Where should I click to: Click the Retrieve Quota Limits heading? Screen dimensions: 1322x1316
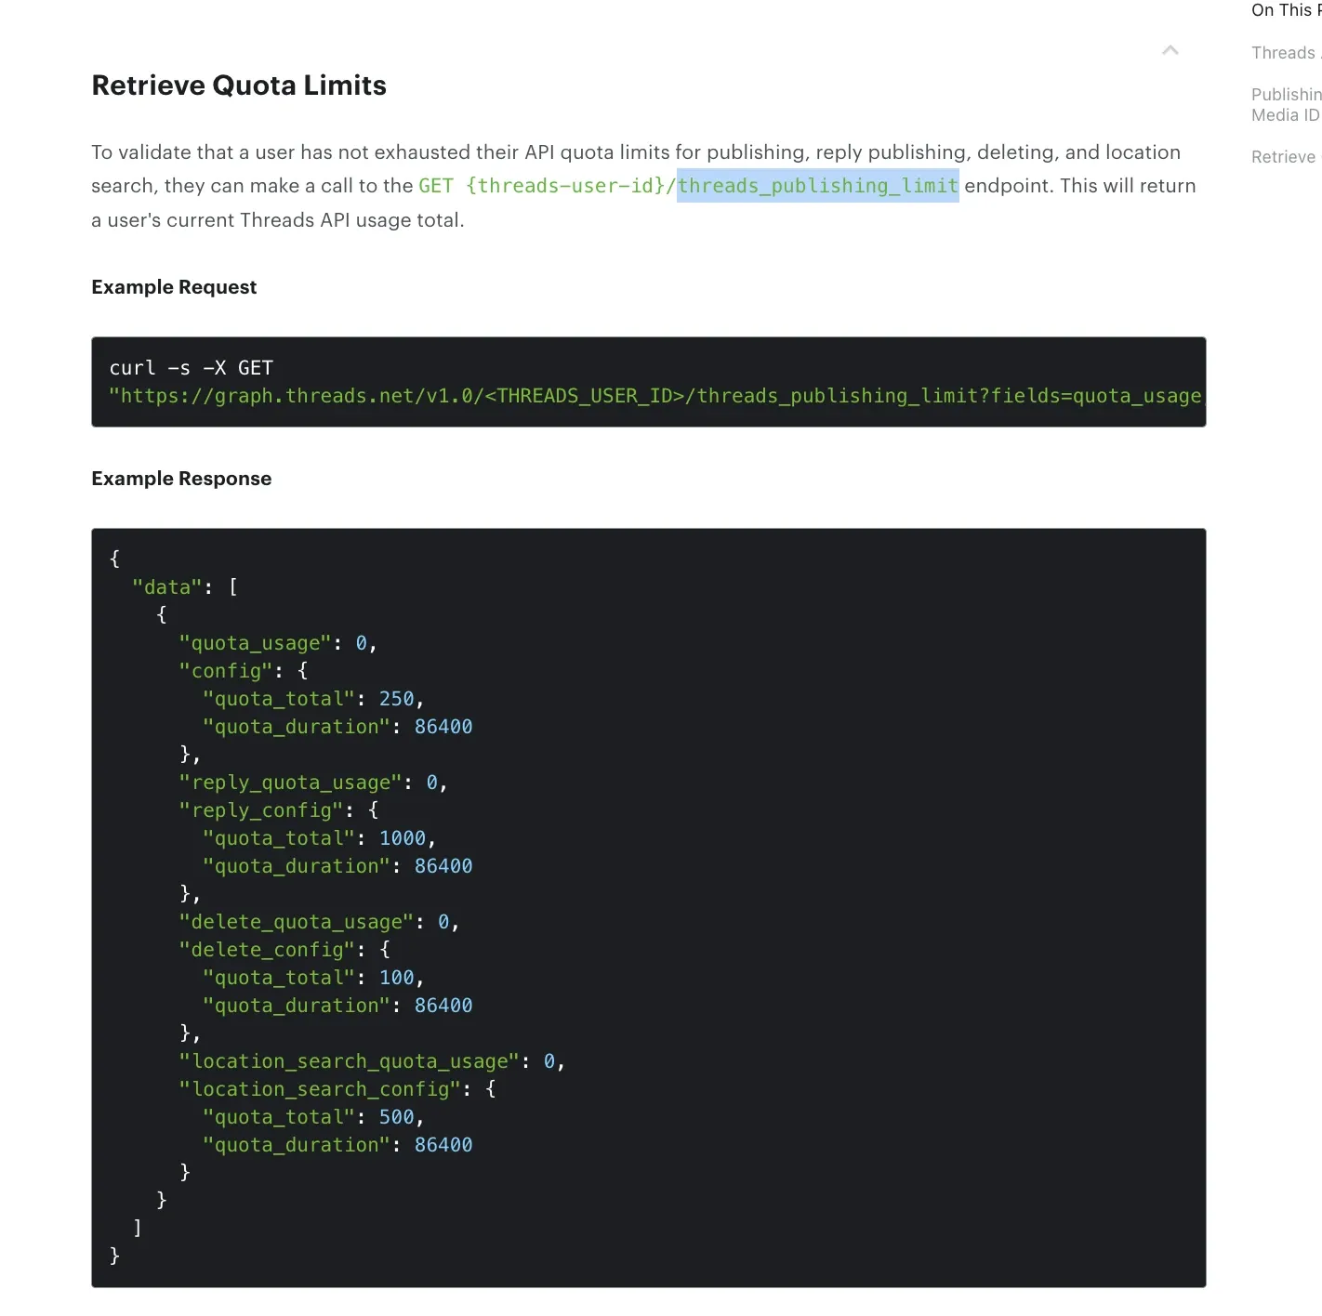(x=239, y=86)
